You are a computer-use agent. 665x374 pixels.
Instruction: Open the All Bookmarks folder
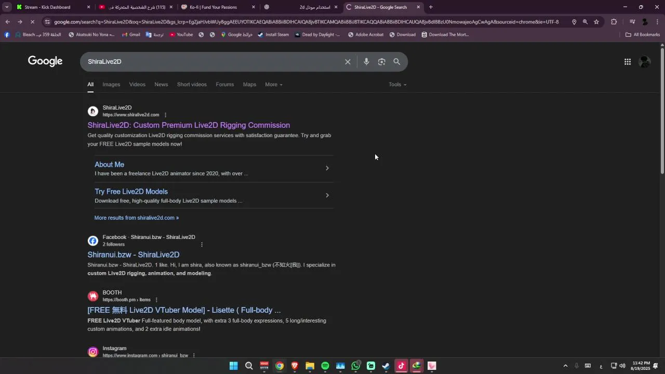coord(643,35)
